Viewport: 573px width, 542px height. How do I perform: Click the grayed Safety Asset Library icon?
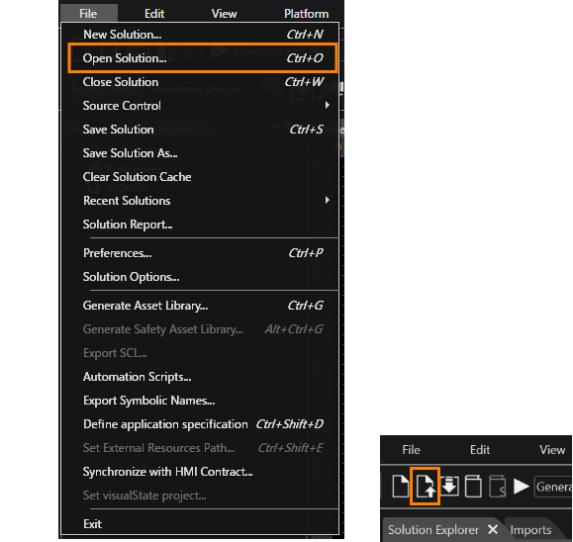coord(498,487)
